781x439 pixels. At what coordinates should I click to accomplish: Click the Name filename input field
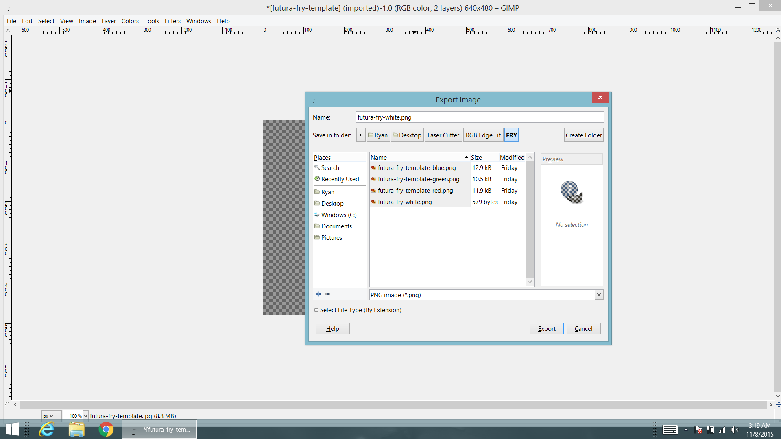[x=480, y=117]
